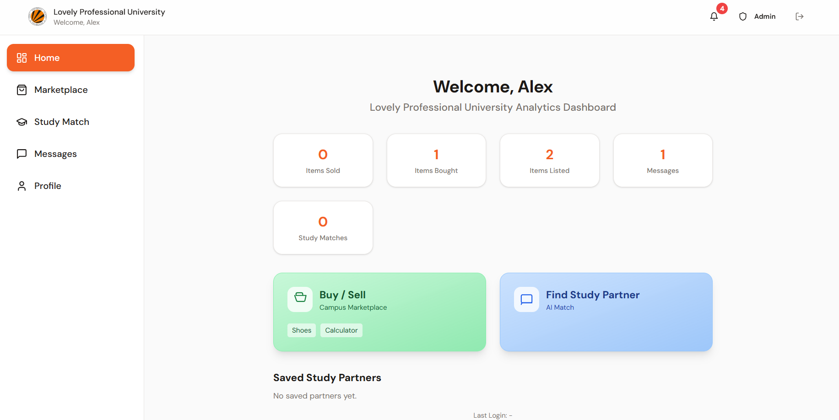Screen dimensions: 839x420
Task: Open the Profile page from sidebar
Action: 48,186
